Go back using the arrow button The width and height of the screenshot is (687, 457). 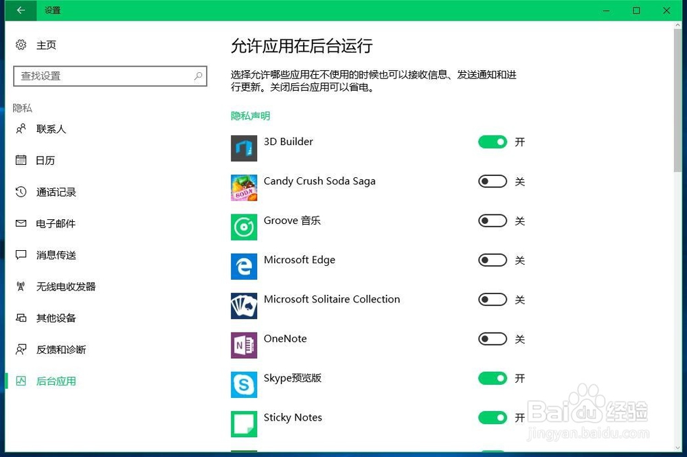pyautogui.click(x=19, y=10)
